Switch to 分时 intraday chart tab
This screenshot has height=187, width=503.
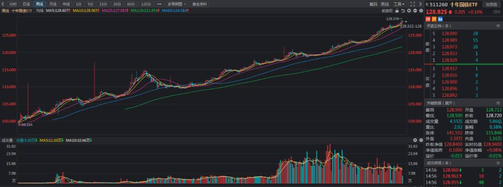coord(13,4)
